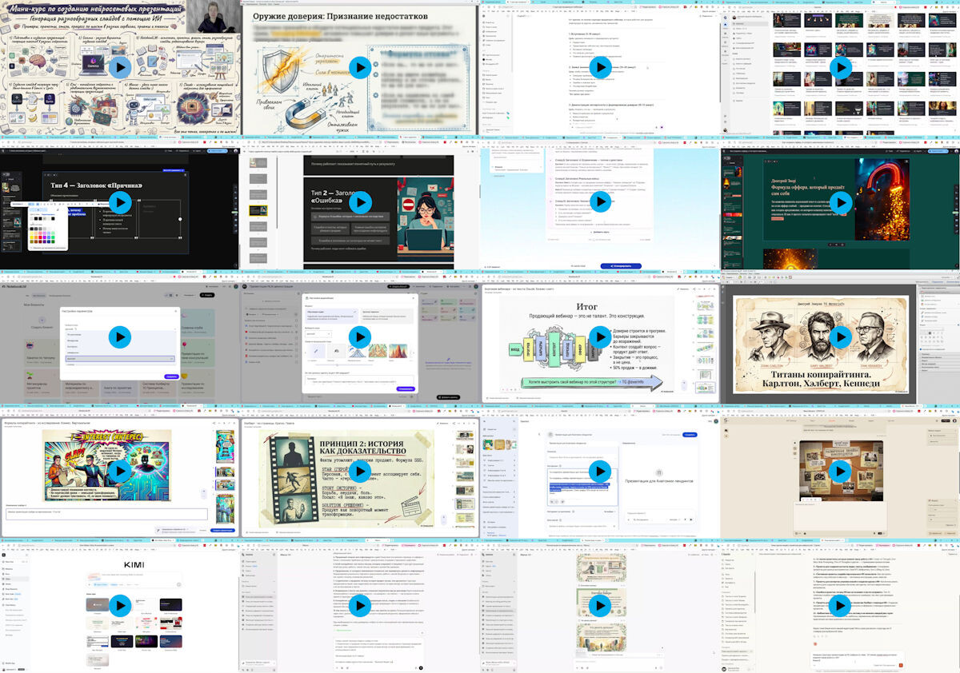Play the video with the vintage pinboard chat image
960x673 pixels.
840,472
